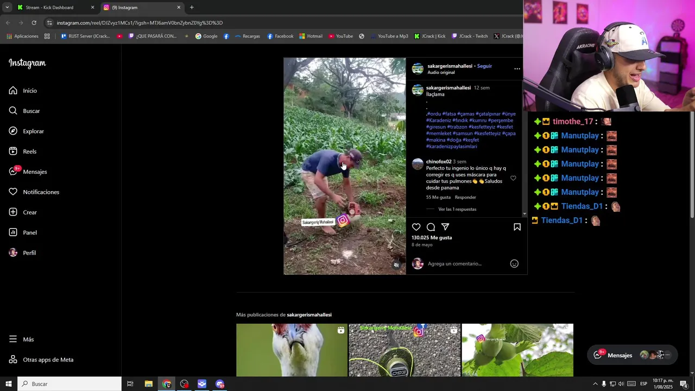Open Chrome from the taskbar
Screen dimensions: 695x391
click(x=167, y=384)
